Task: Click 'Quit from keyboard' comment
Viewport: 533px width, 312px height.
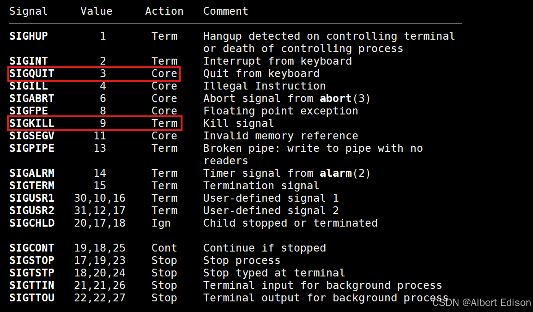Action: pos(261,73)
